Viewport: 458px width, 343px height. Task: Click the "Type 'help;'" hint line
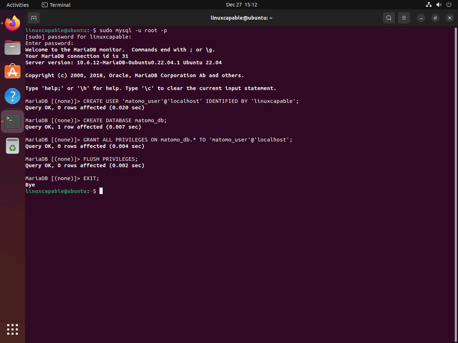coord(151,88)
